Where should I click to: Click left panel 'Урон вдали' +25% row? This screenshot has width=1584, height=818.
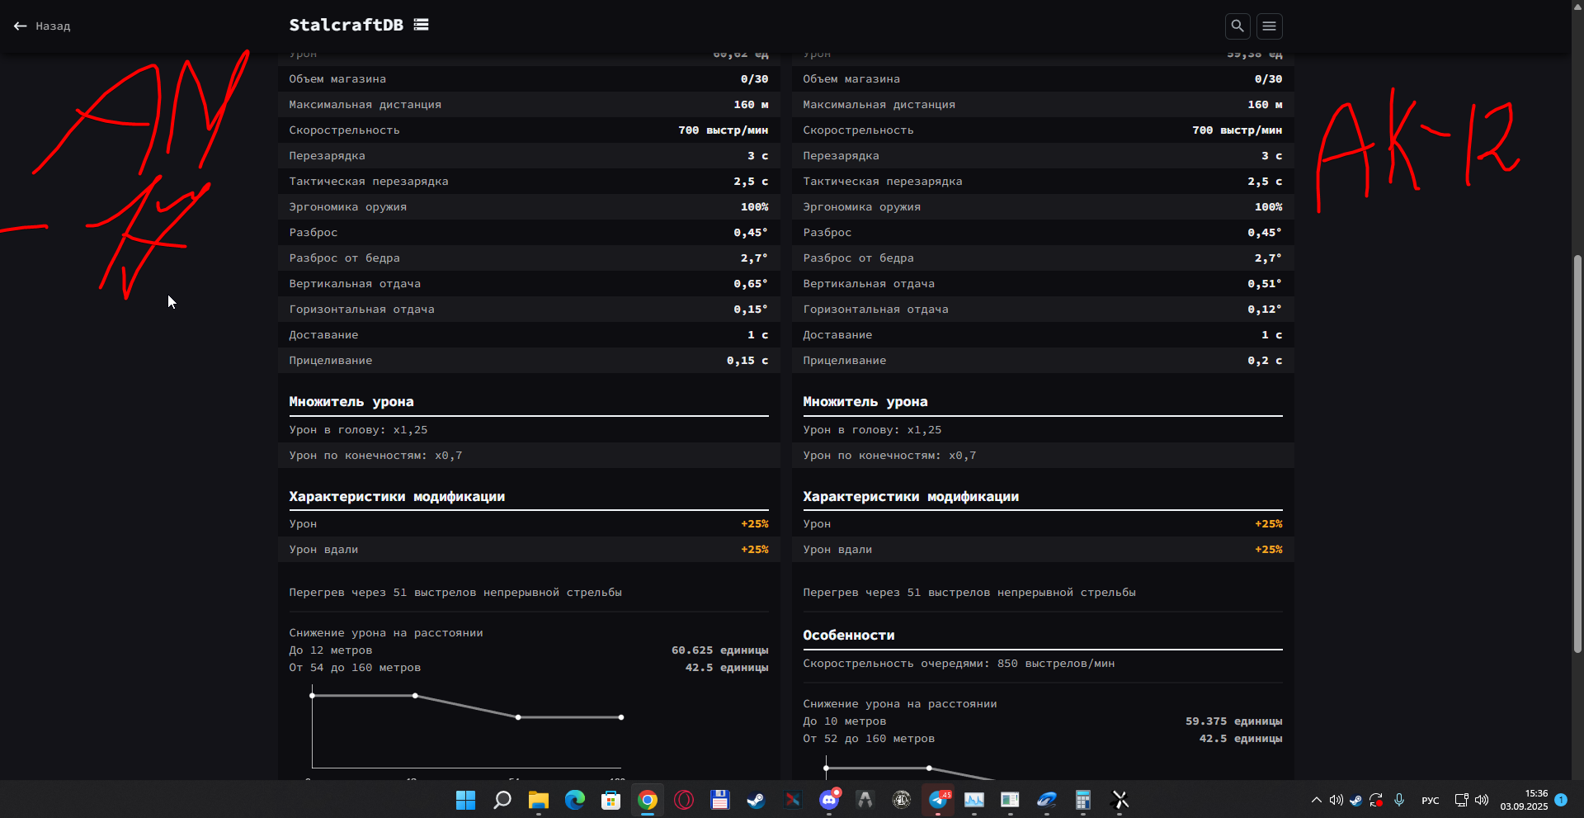tap(529, 550)
